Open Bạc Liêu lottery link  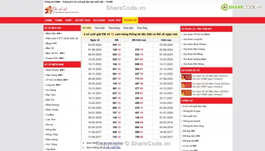pyautogui.click(x=51, y=95)
